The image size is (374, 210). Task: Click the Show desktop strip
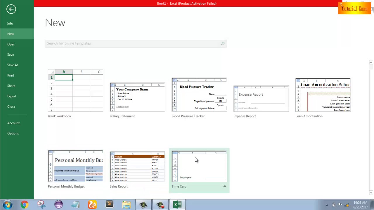click(372, 205)
